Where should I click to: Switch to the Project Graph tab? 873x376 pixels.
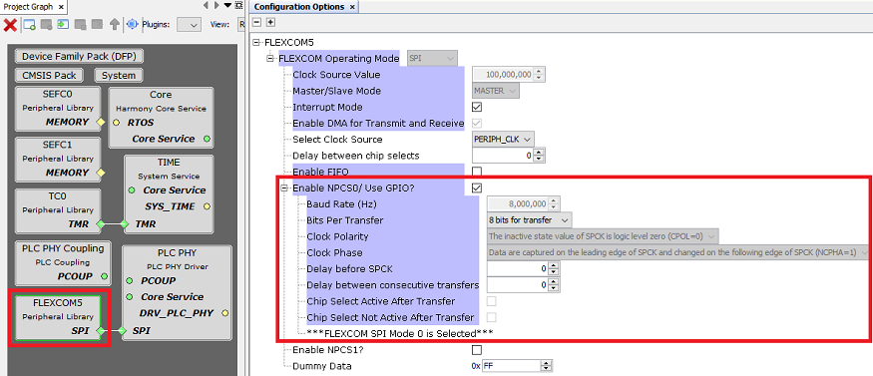click(28, 7)
